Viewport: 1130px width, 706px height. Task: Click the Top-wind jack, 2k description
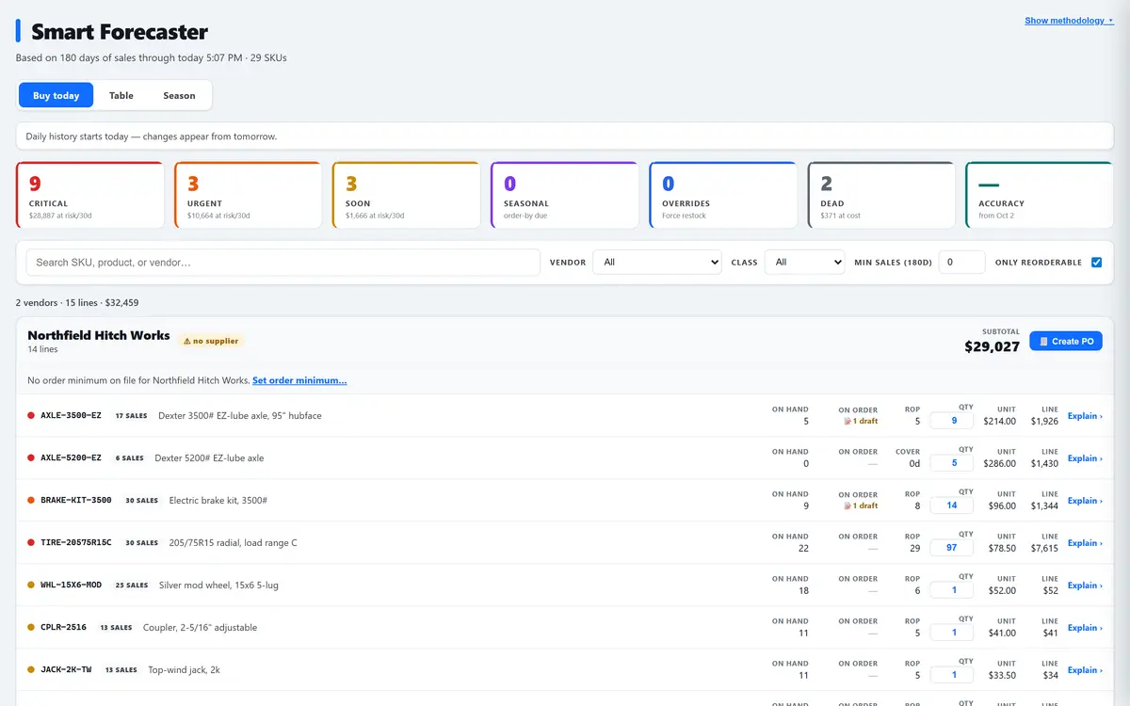point(185,670)
